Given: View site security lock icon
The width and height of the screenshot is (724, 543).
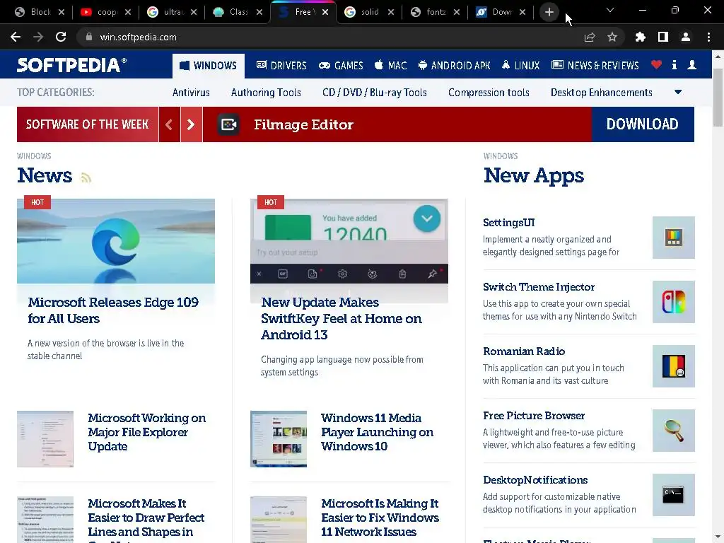Looking at the screenshot, I should (x=89, y=37).
